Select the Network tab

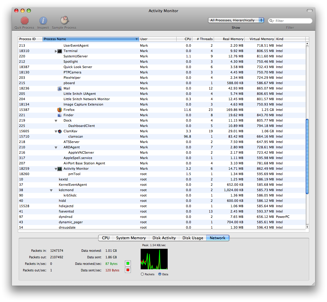click(218, 238)
